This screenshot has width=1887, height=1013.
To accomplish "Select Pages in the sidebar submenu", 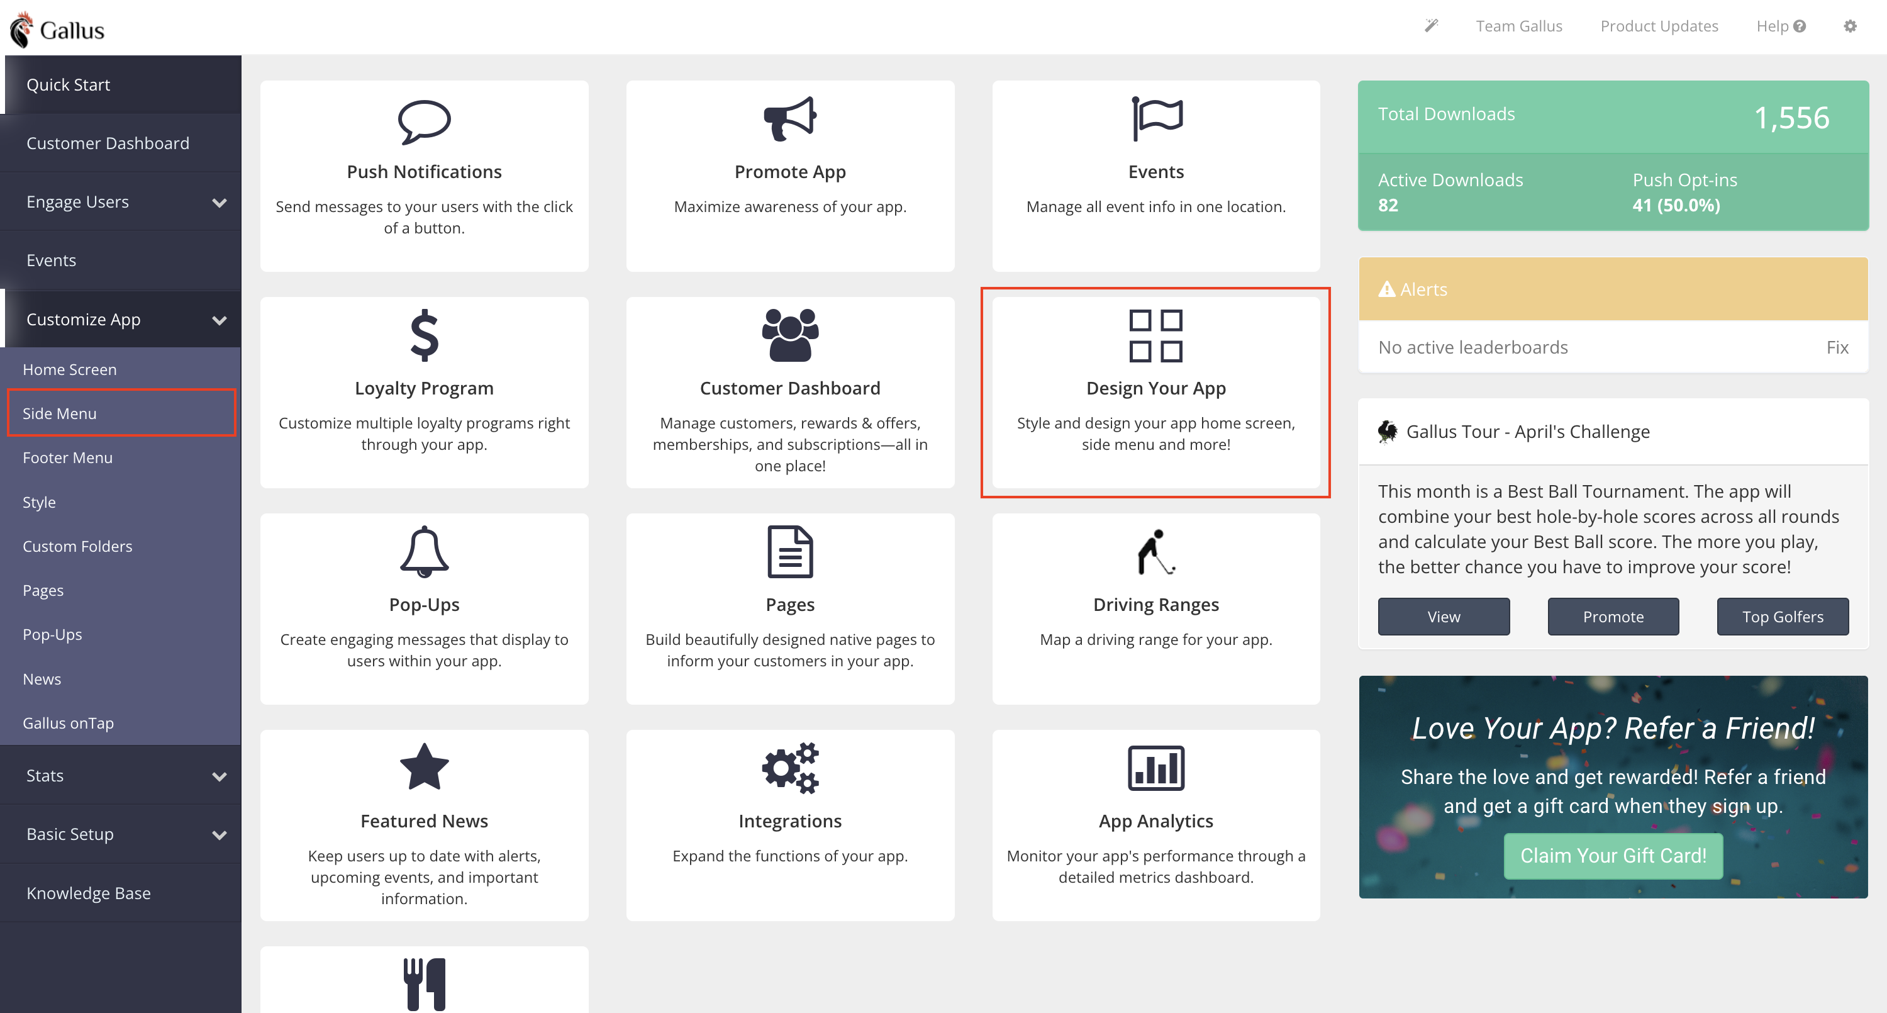I will pyautogui.click(x=121, y=590).
